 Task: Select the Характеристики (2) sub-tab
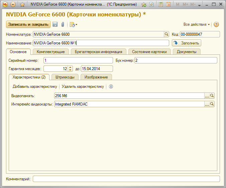pos(29,77)
